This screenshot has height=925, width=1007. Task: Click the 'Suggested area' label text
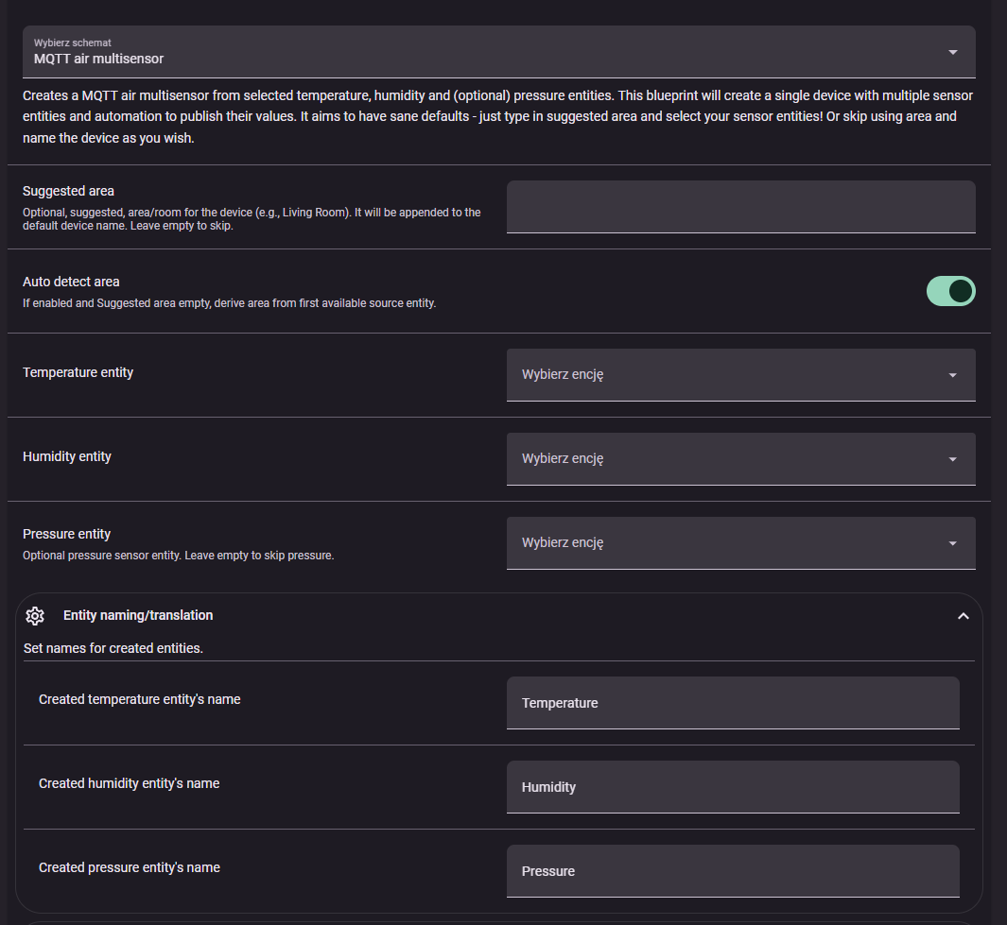pos(68,191)
